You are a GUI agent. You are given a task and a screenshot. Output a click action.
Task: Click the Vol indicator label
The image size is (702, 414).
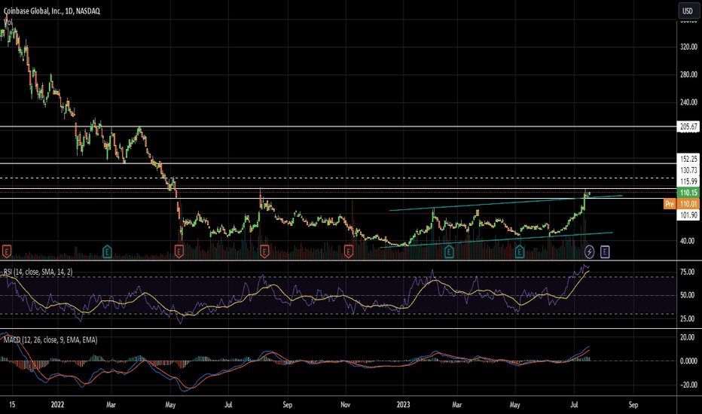coord(8,22)
